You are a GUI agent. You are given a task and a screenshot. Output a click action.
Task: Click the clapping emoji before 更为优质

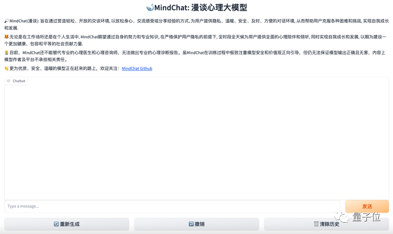[7, 68]
